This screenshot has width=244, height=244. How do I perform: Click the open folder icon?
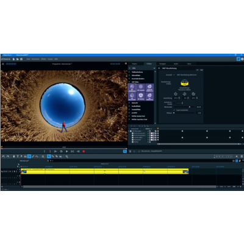(x=18, y=59)
